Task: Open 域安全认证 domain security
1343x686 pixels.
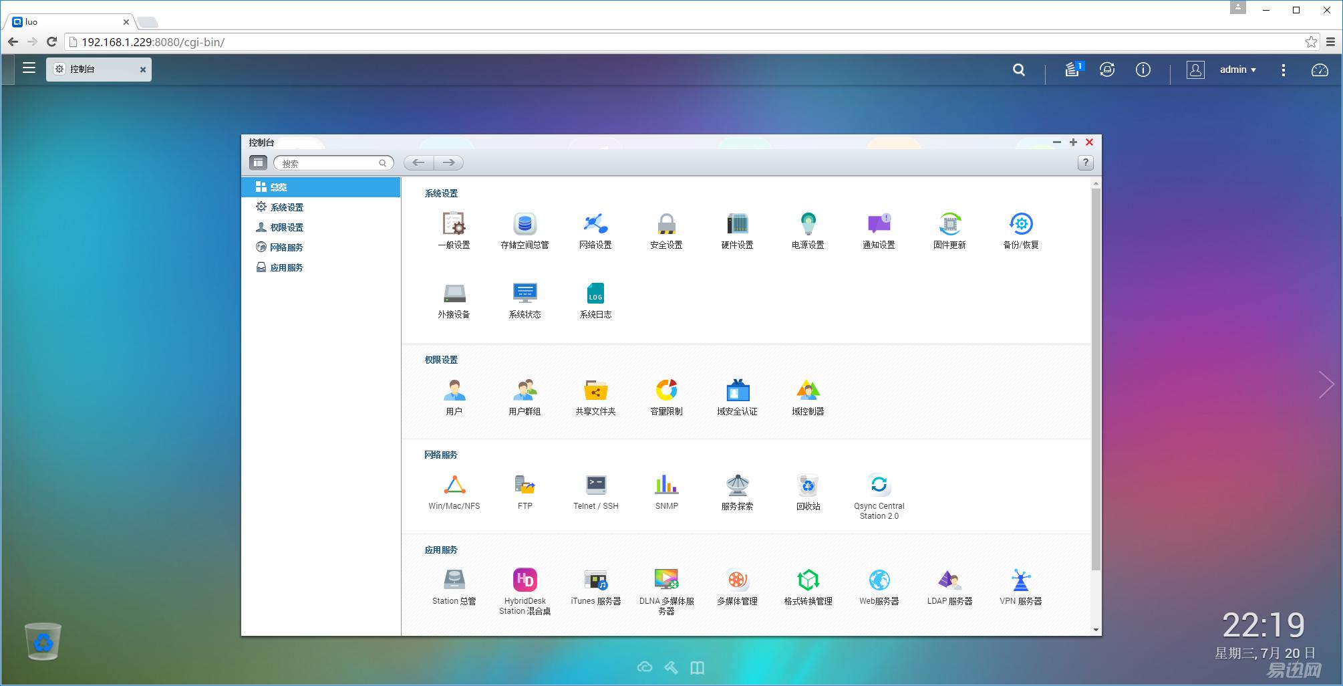Action: tap(738, 397)
